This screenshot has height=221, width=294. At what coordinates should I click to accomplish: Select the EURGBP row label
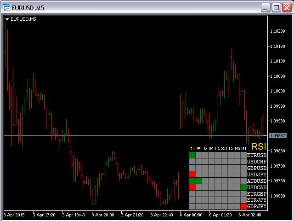coord(257,194)
